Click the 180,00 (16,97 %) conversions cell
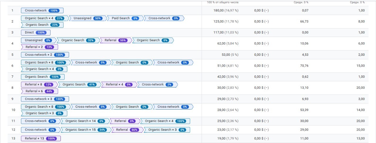 (x=226, y=11)
